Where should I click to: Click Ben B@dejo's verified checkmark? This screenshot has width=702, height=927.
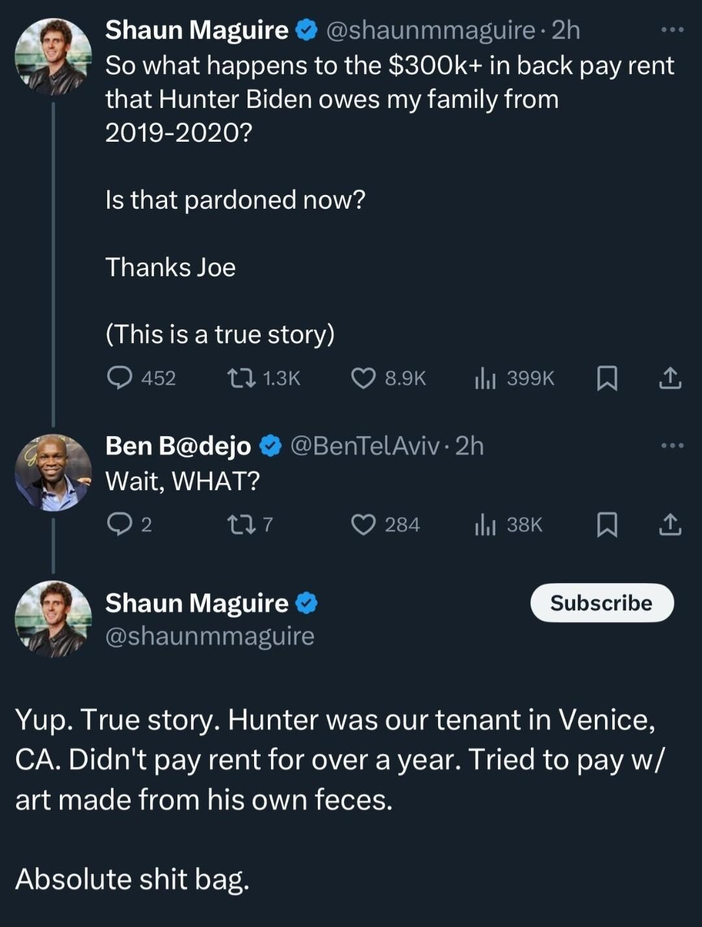(x=269, y=446)
